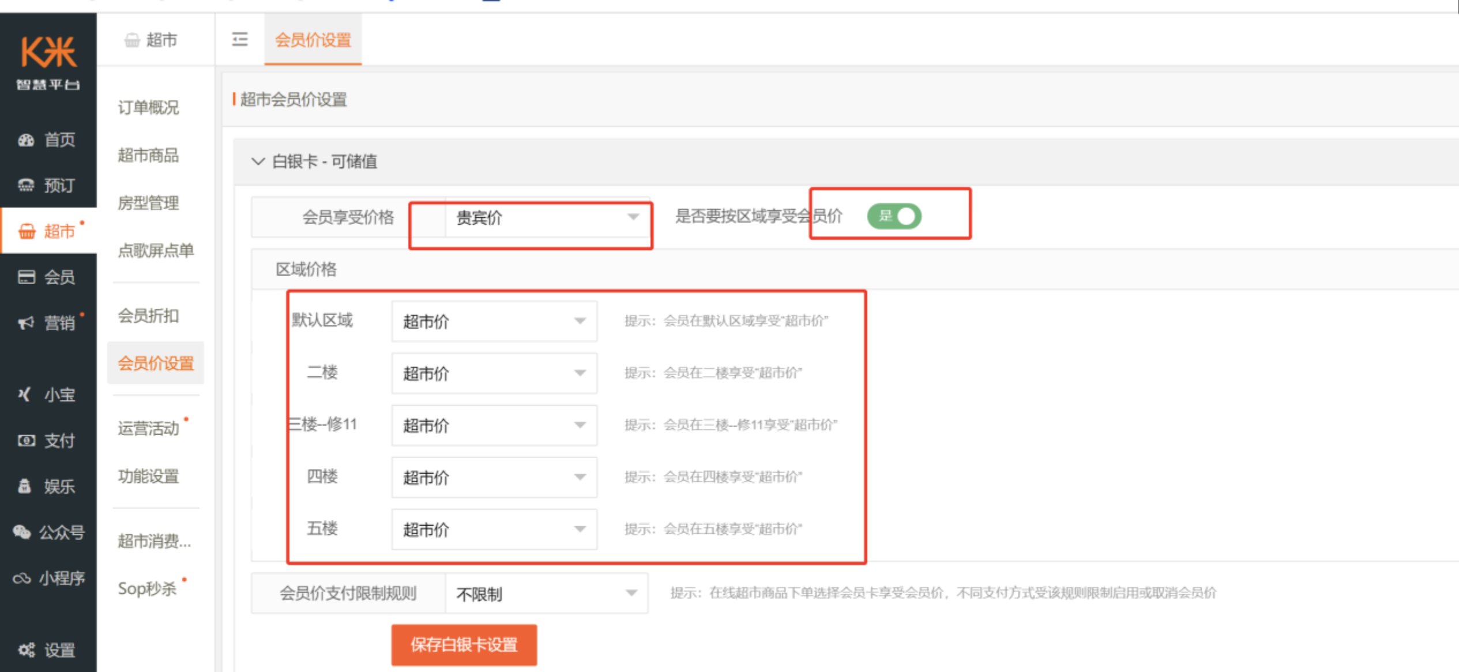Image resolution: width=1459 pixels, height=672 pixels.
Task: Open Sop秒杀 submenu item
Action: (x=147, y=588)
